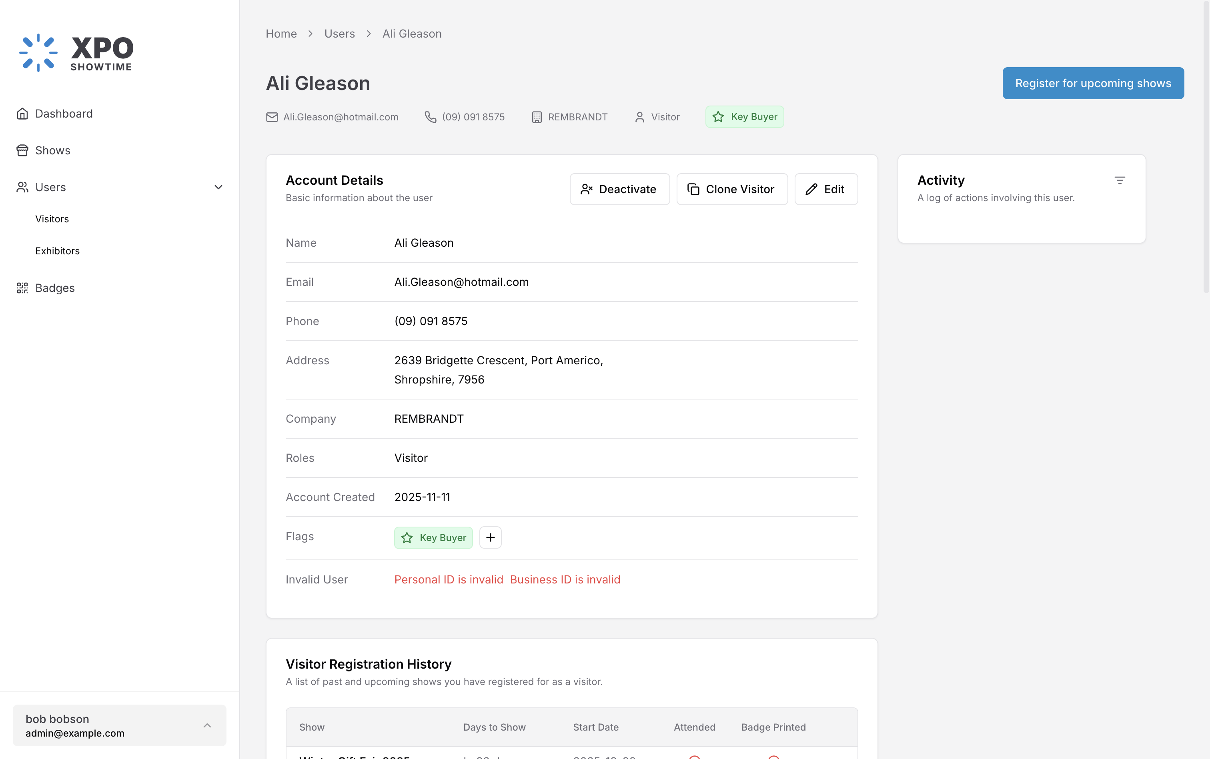Screen dimensions: 1210x759
Task: Click the Key Buyer flag in Flags row
Action: click(433, 537)
